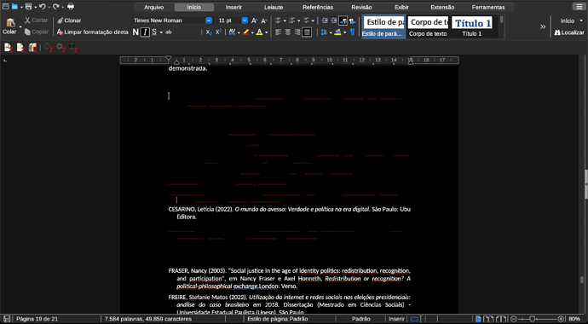Click the Localizar find button

569,32
